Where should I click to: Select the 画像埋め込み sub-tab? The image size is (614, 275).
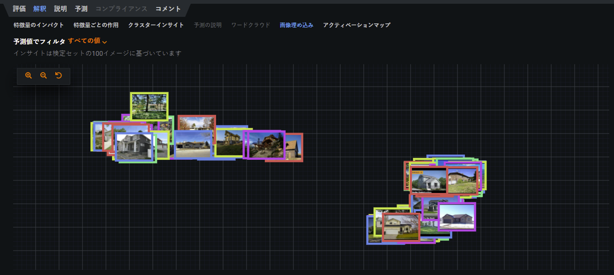point(297,25)
